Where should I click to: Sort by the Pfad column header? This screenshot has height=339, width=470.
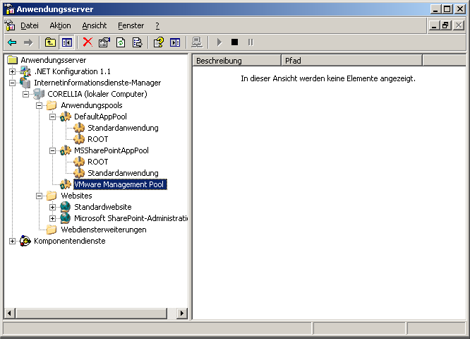(x=351, y=61)
